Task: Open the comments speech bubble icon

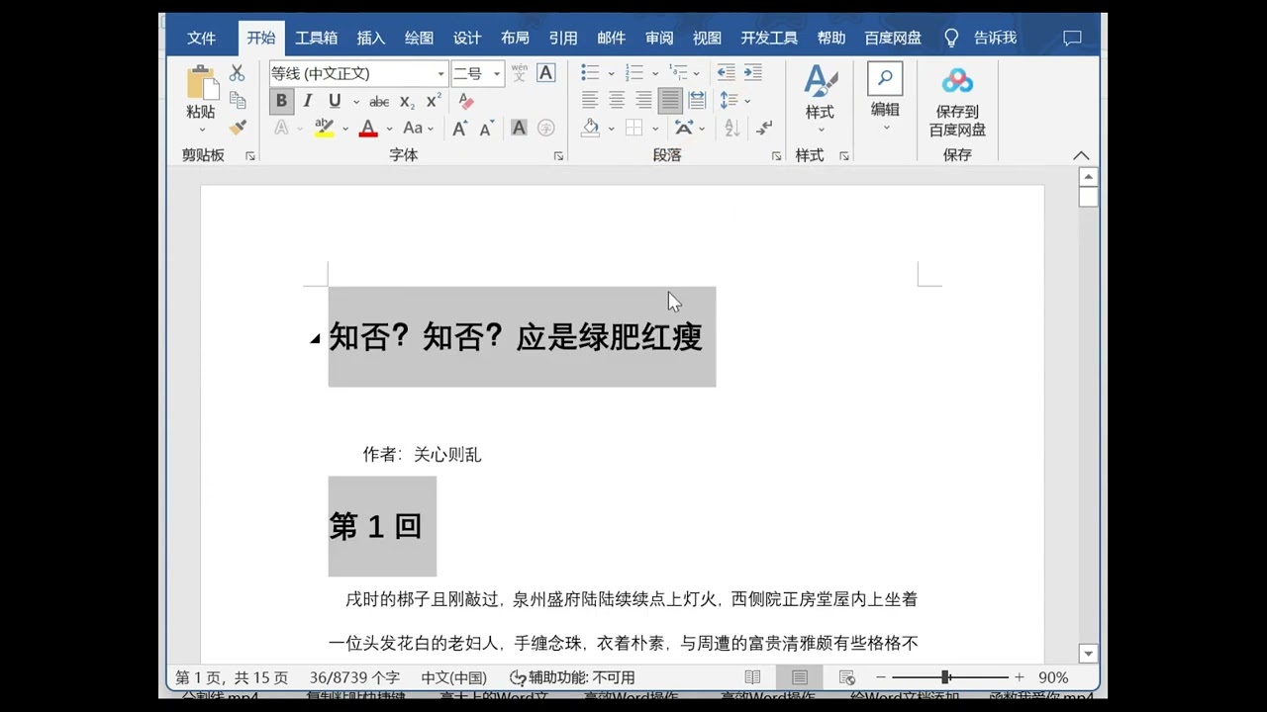Action: pos(1072,38)
